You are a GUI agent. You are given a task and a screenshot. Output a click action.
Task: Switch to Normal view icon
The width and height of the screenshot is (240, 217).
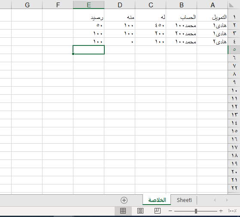[x=123, y=211]
